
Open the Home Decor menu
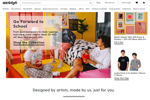point(16,9)
